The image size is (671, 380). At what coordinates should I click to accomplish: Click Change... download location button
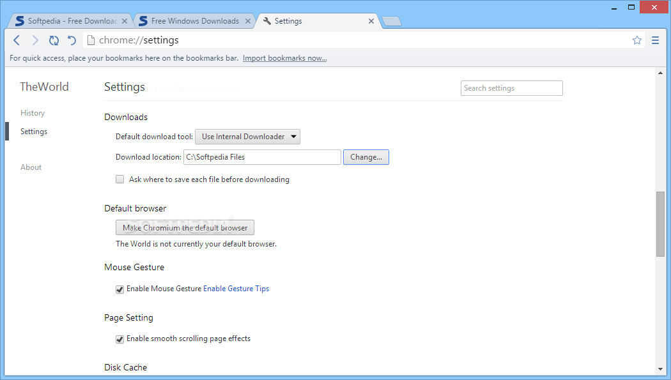(366, 157)
